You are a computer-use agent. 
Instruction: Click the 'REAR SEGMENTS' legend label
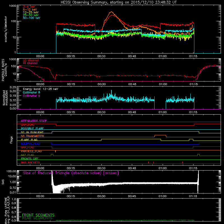click(x=37, y=218)
